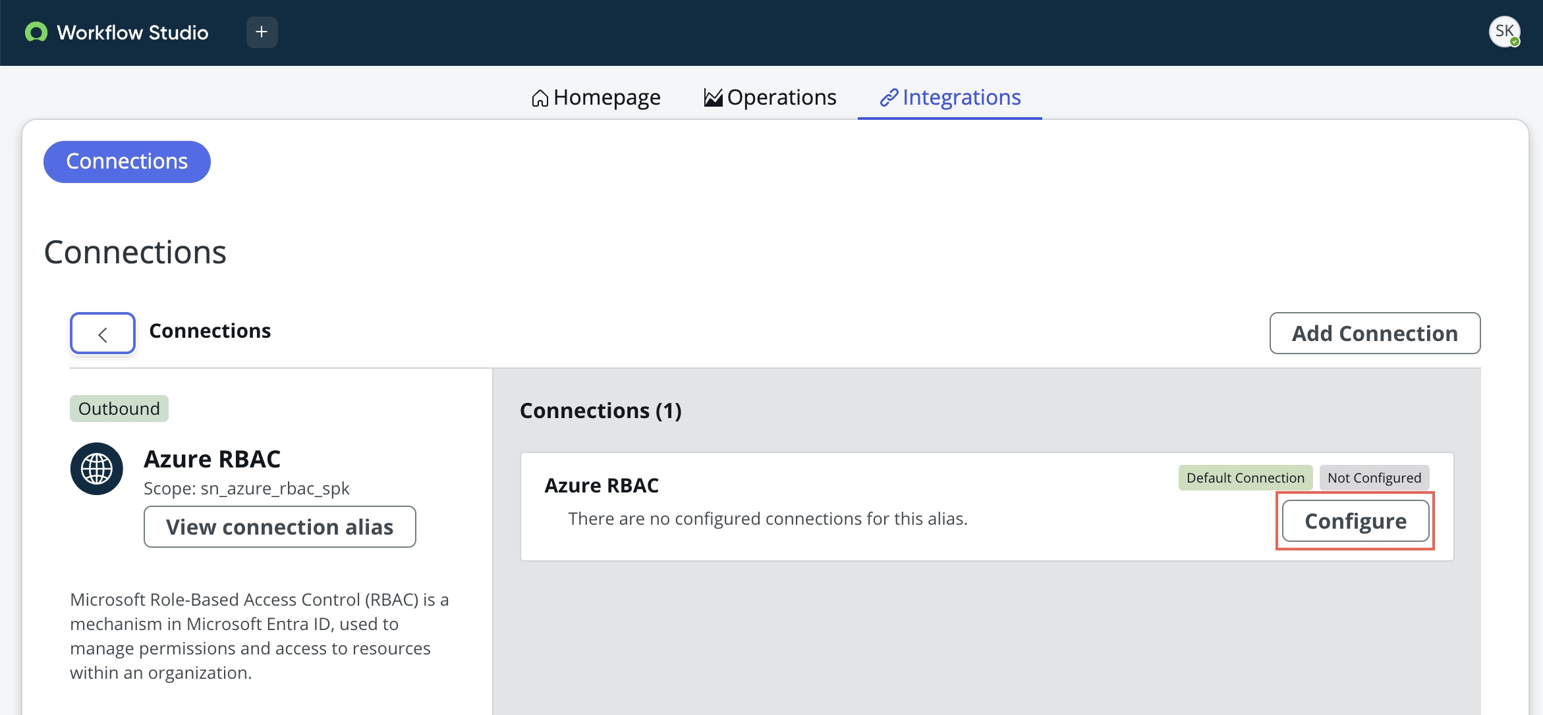Click the large Connections page heading
The width and height of the screenshot is (1543, 715).
[135, 252]
